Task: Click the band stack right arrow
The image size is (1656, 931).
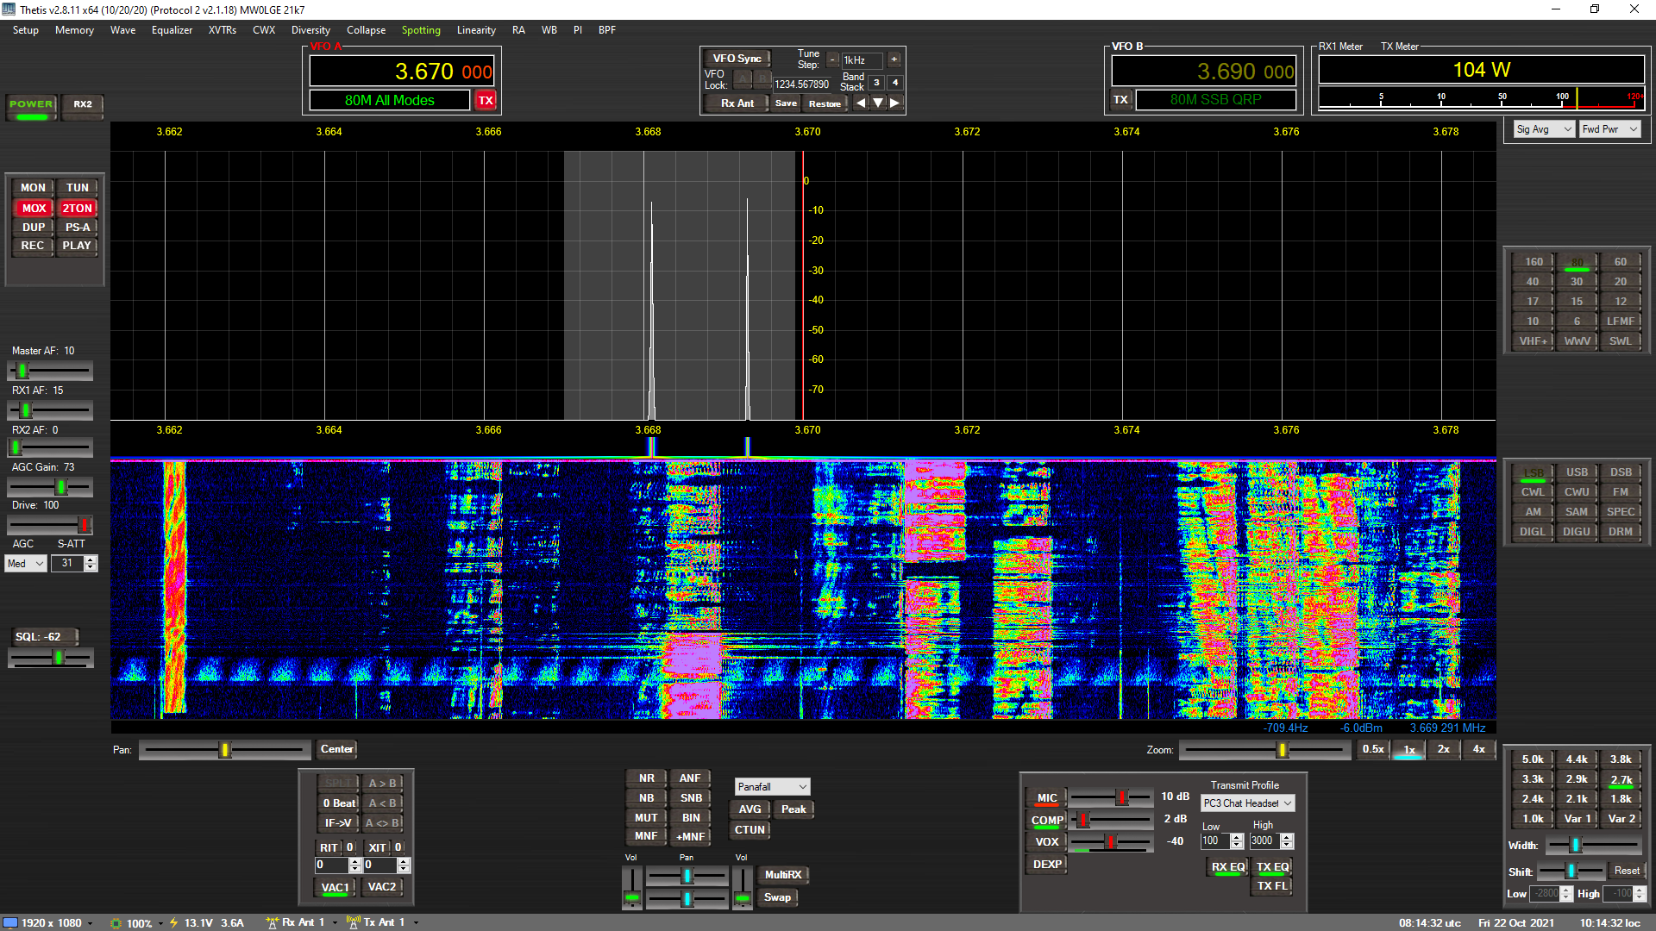Action: click(895, 103)
